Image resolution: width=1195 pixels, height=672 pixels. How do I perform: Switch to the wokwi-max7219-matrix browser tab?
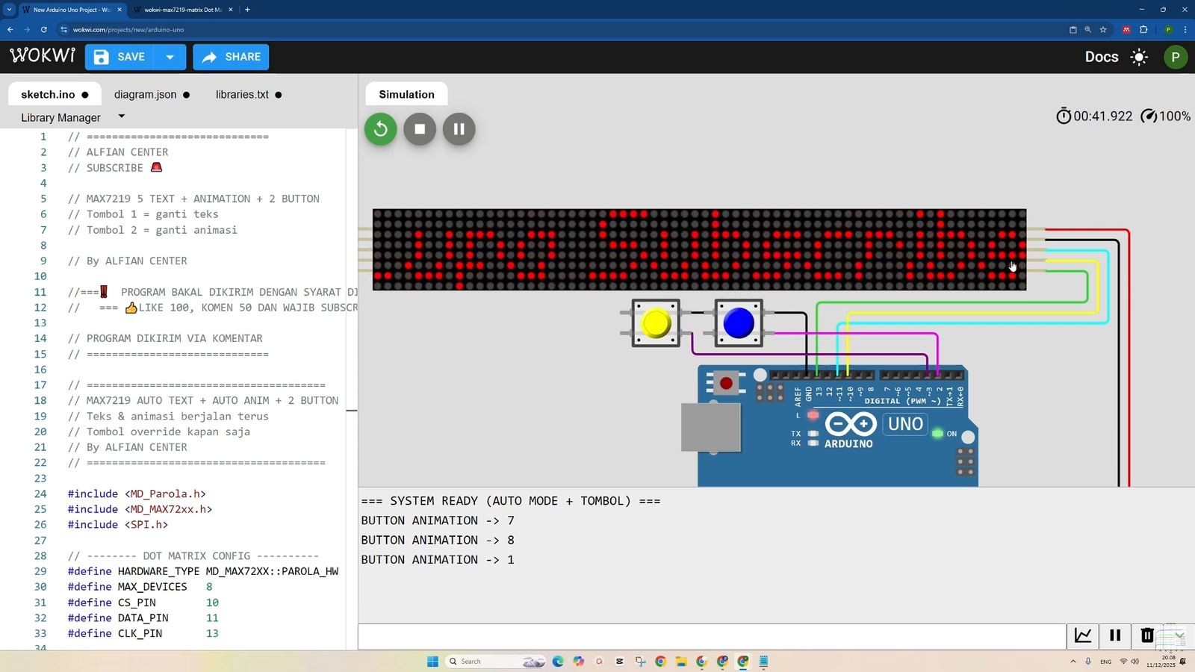pyautogui.click(x=182, y=10)
